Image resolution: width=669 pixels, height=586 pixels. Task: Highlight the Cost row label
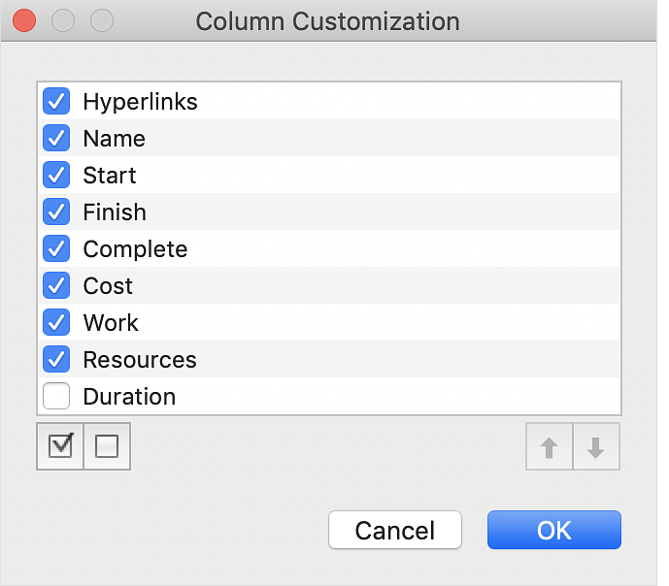point(108,286)
